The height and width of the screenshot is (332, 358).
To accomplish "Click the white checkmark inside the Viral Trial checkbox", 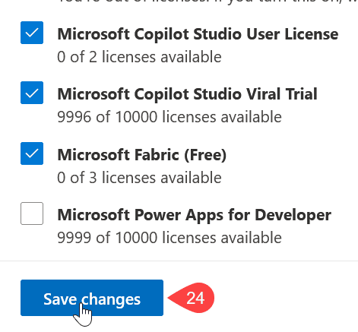I will (x=32, y=93).
